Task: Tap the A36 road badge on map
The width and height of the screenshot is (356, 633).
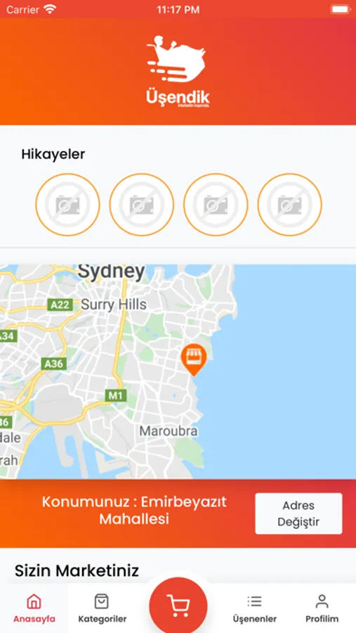Action: (53, 364)
